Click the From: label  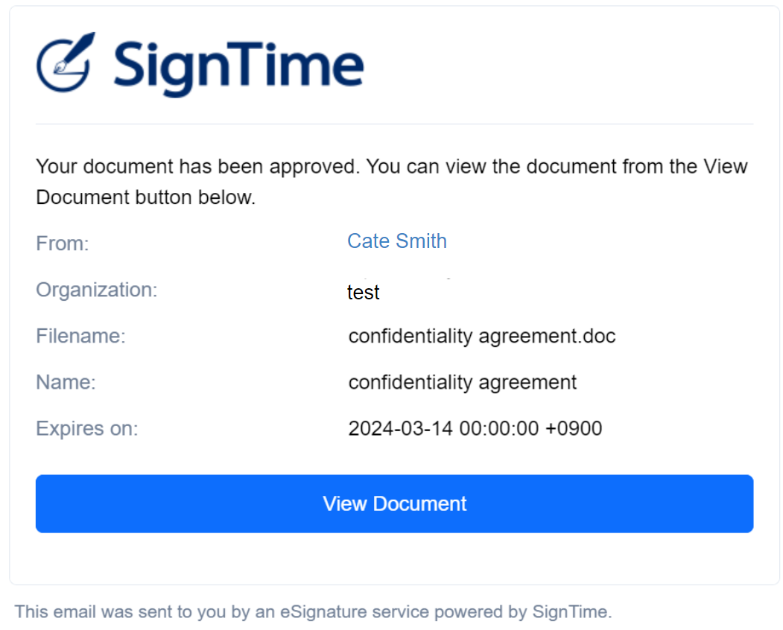click(63, 244)
